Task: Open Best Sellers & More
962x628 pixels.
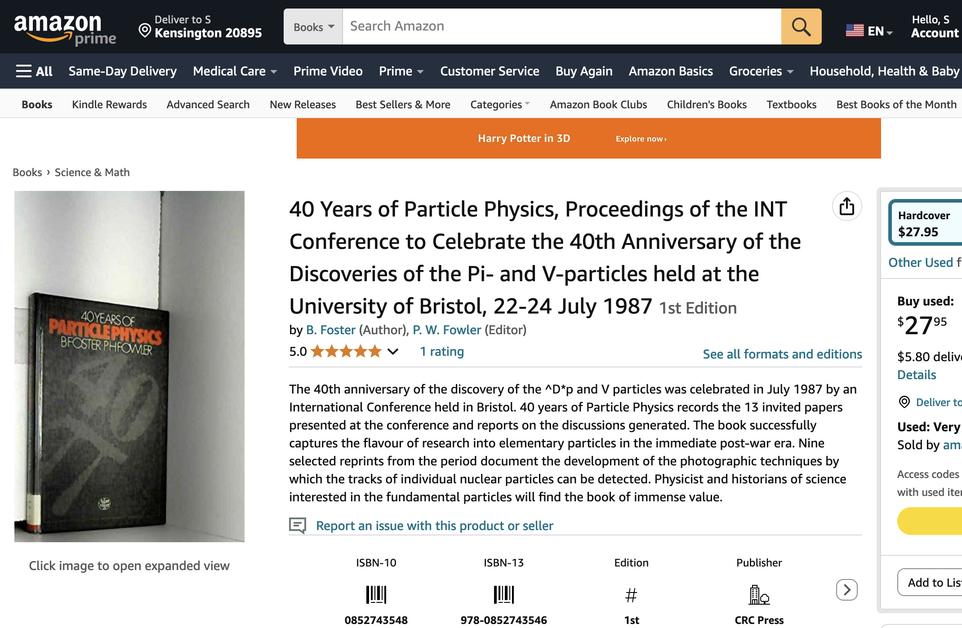Action: click(x=403, y=104)
